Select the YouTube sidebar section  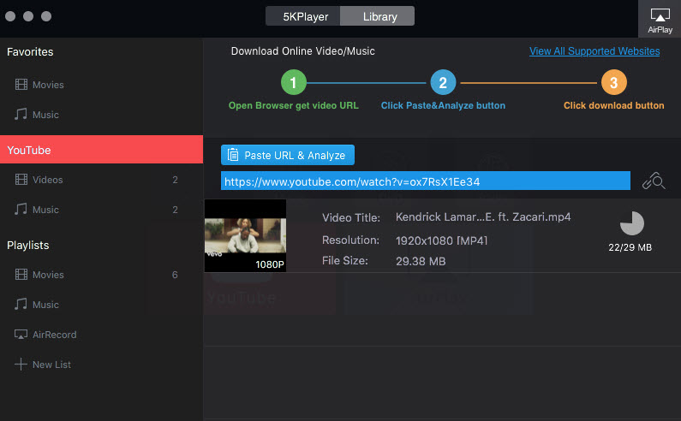coord(101,150)
